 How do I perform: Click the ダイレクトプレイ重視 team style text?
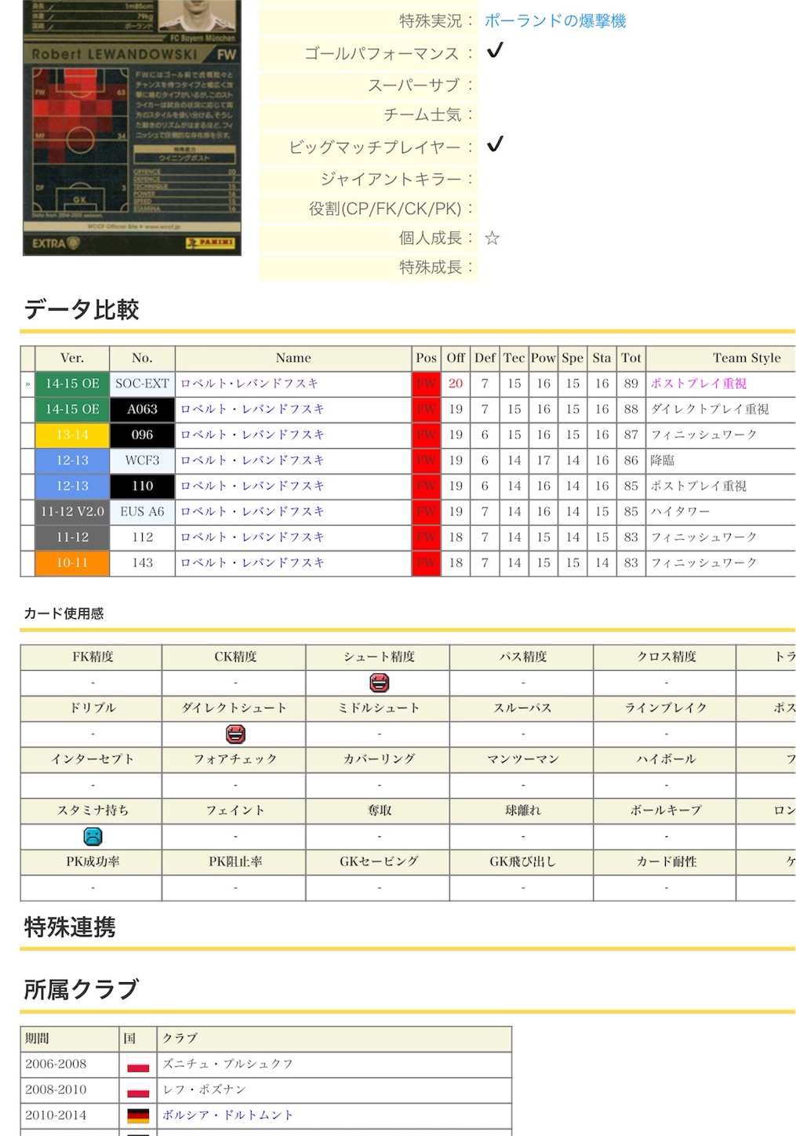(x=710, y=410)
